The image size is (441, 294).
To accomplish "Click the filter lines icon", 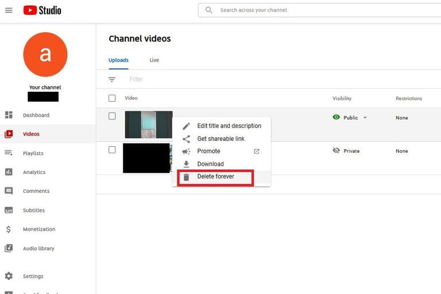I will coord(112,79).
